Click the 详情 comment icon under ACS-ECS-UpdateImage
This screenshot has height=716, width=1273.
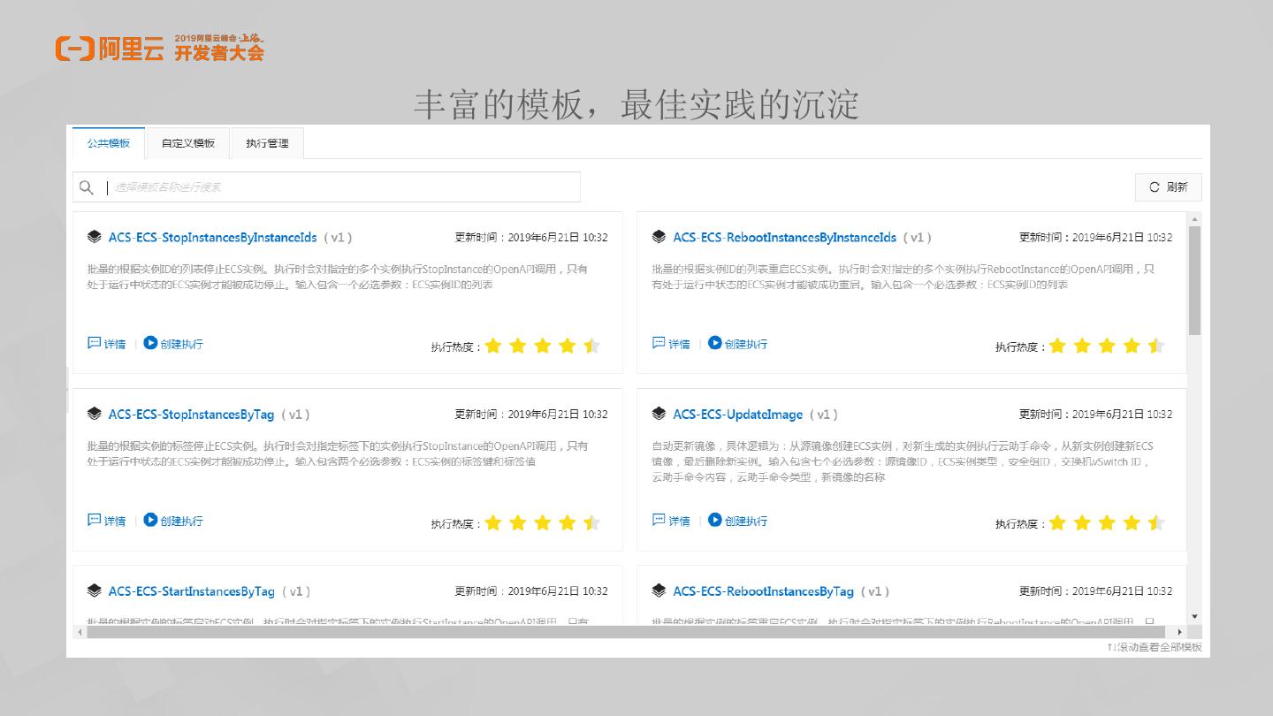[659, 520]
